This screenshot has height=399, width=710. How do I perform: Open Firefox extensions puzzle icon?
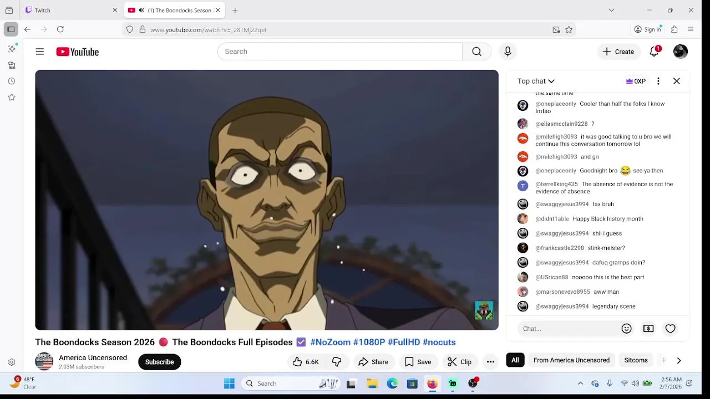point(674,29)
